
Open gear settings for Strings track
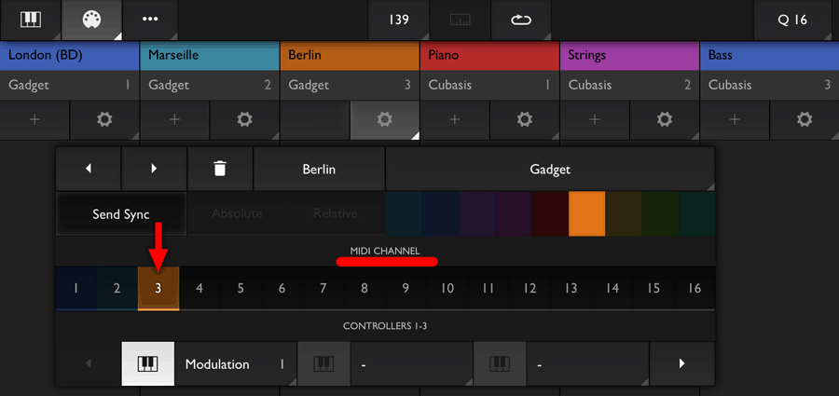click(665, 120)
